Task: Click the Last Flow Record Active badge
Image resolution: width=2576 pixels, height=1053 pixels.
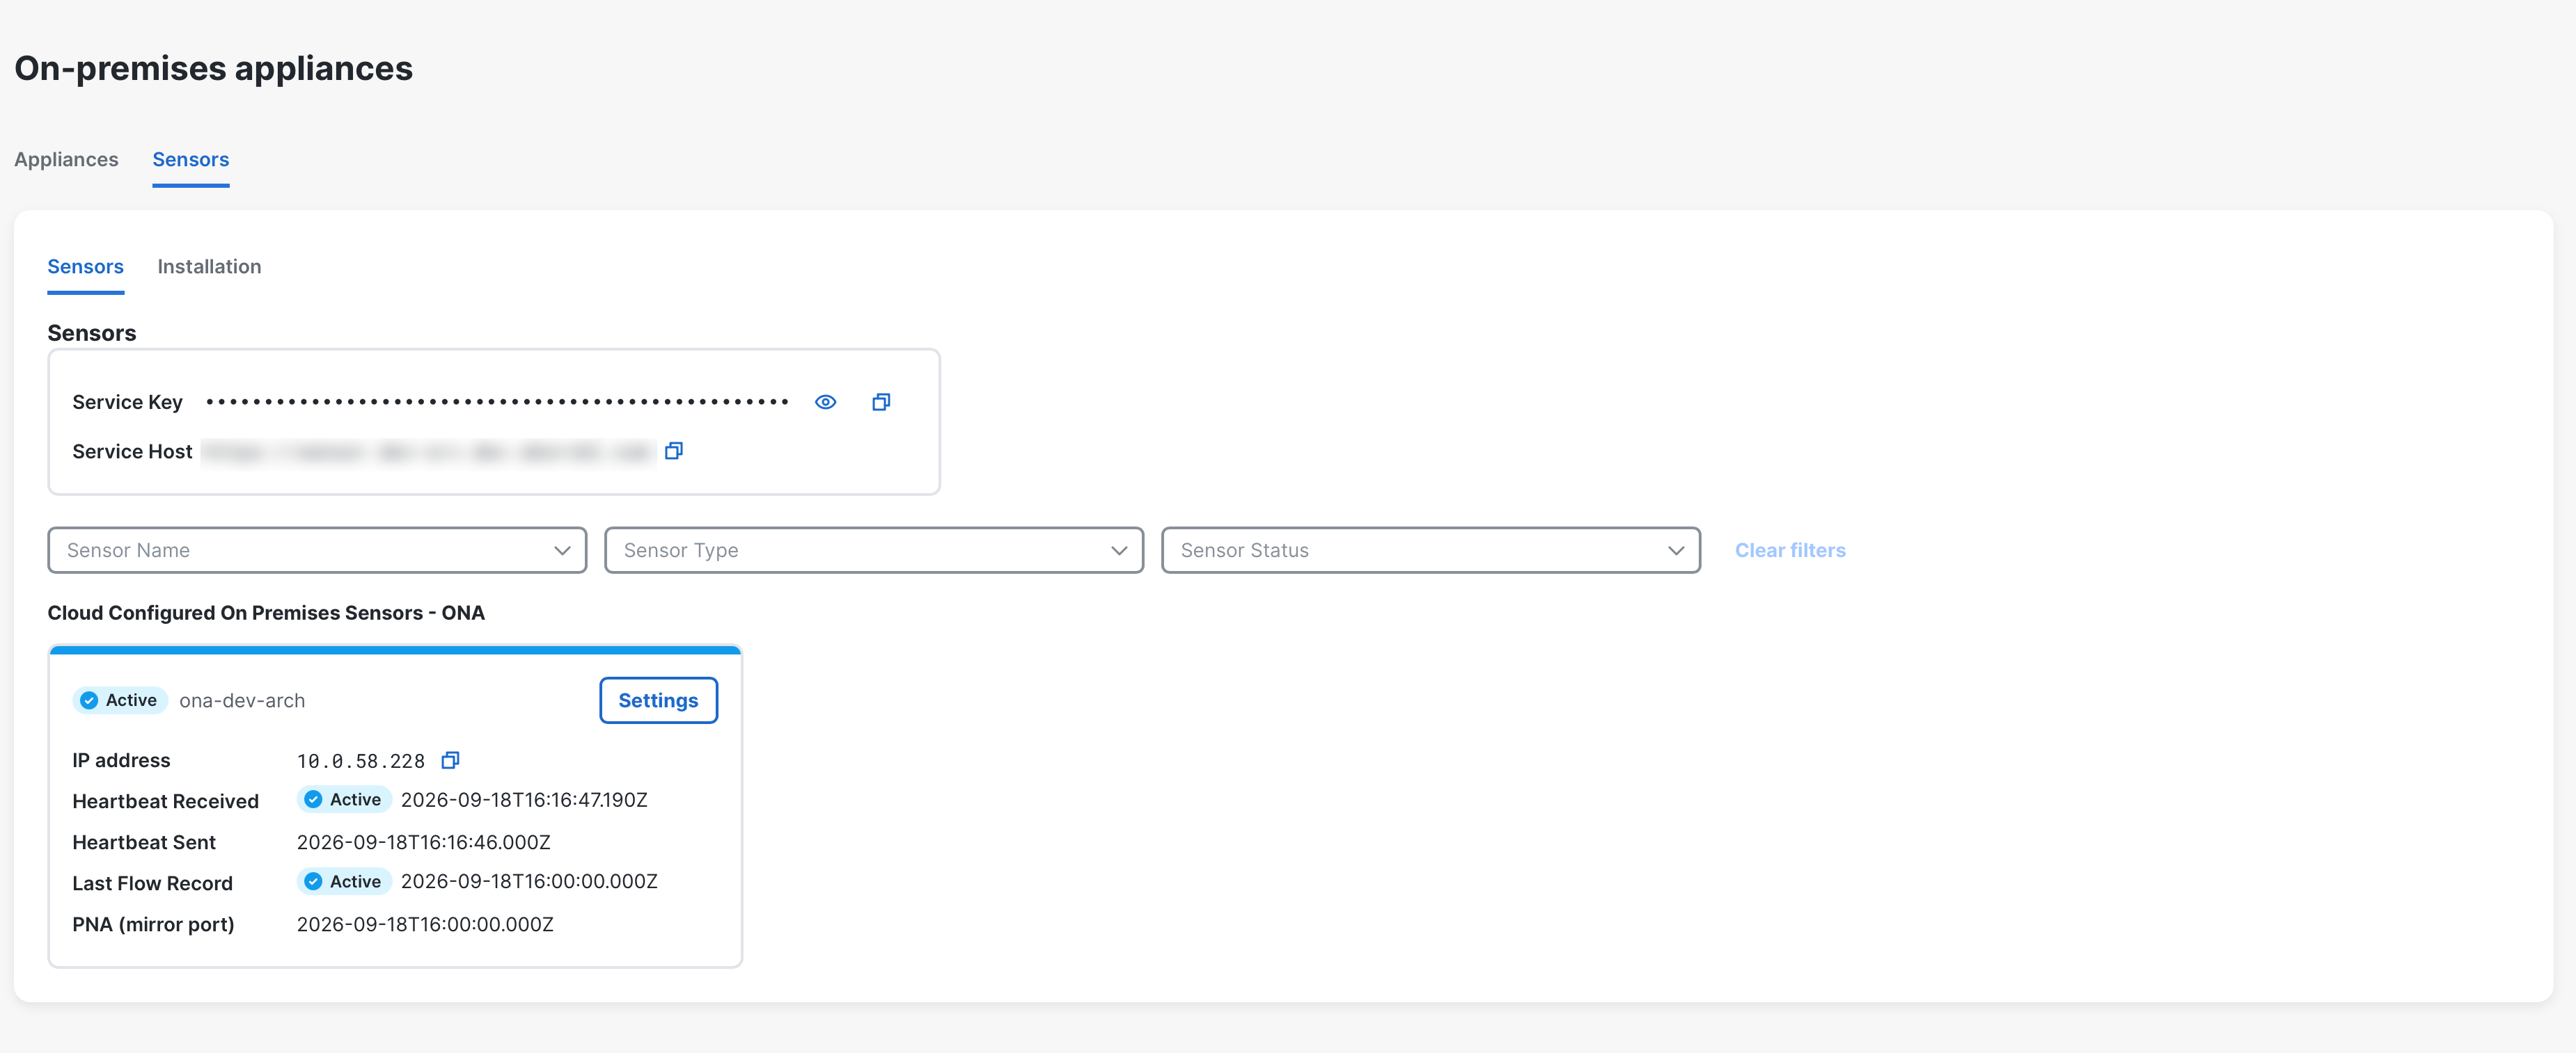Action: [344, 881]
